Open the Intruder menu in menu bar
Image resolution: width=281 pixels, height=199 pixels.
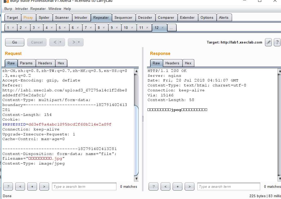point(22,9)
